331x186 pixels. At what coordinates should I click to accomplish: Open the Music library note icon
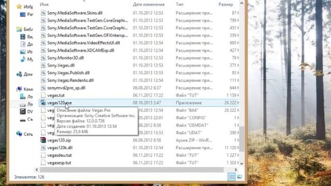23,59
